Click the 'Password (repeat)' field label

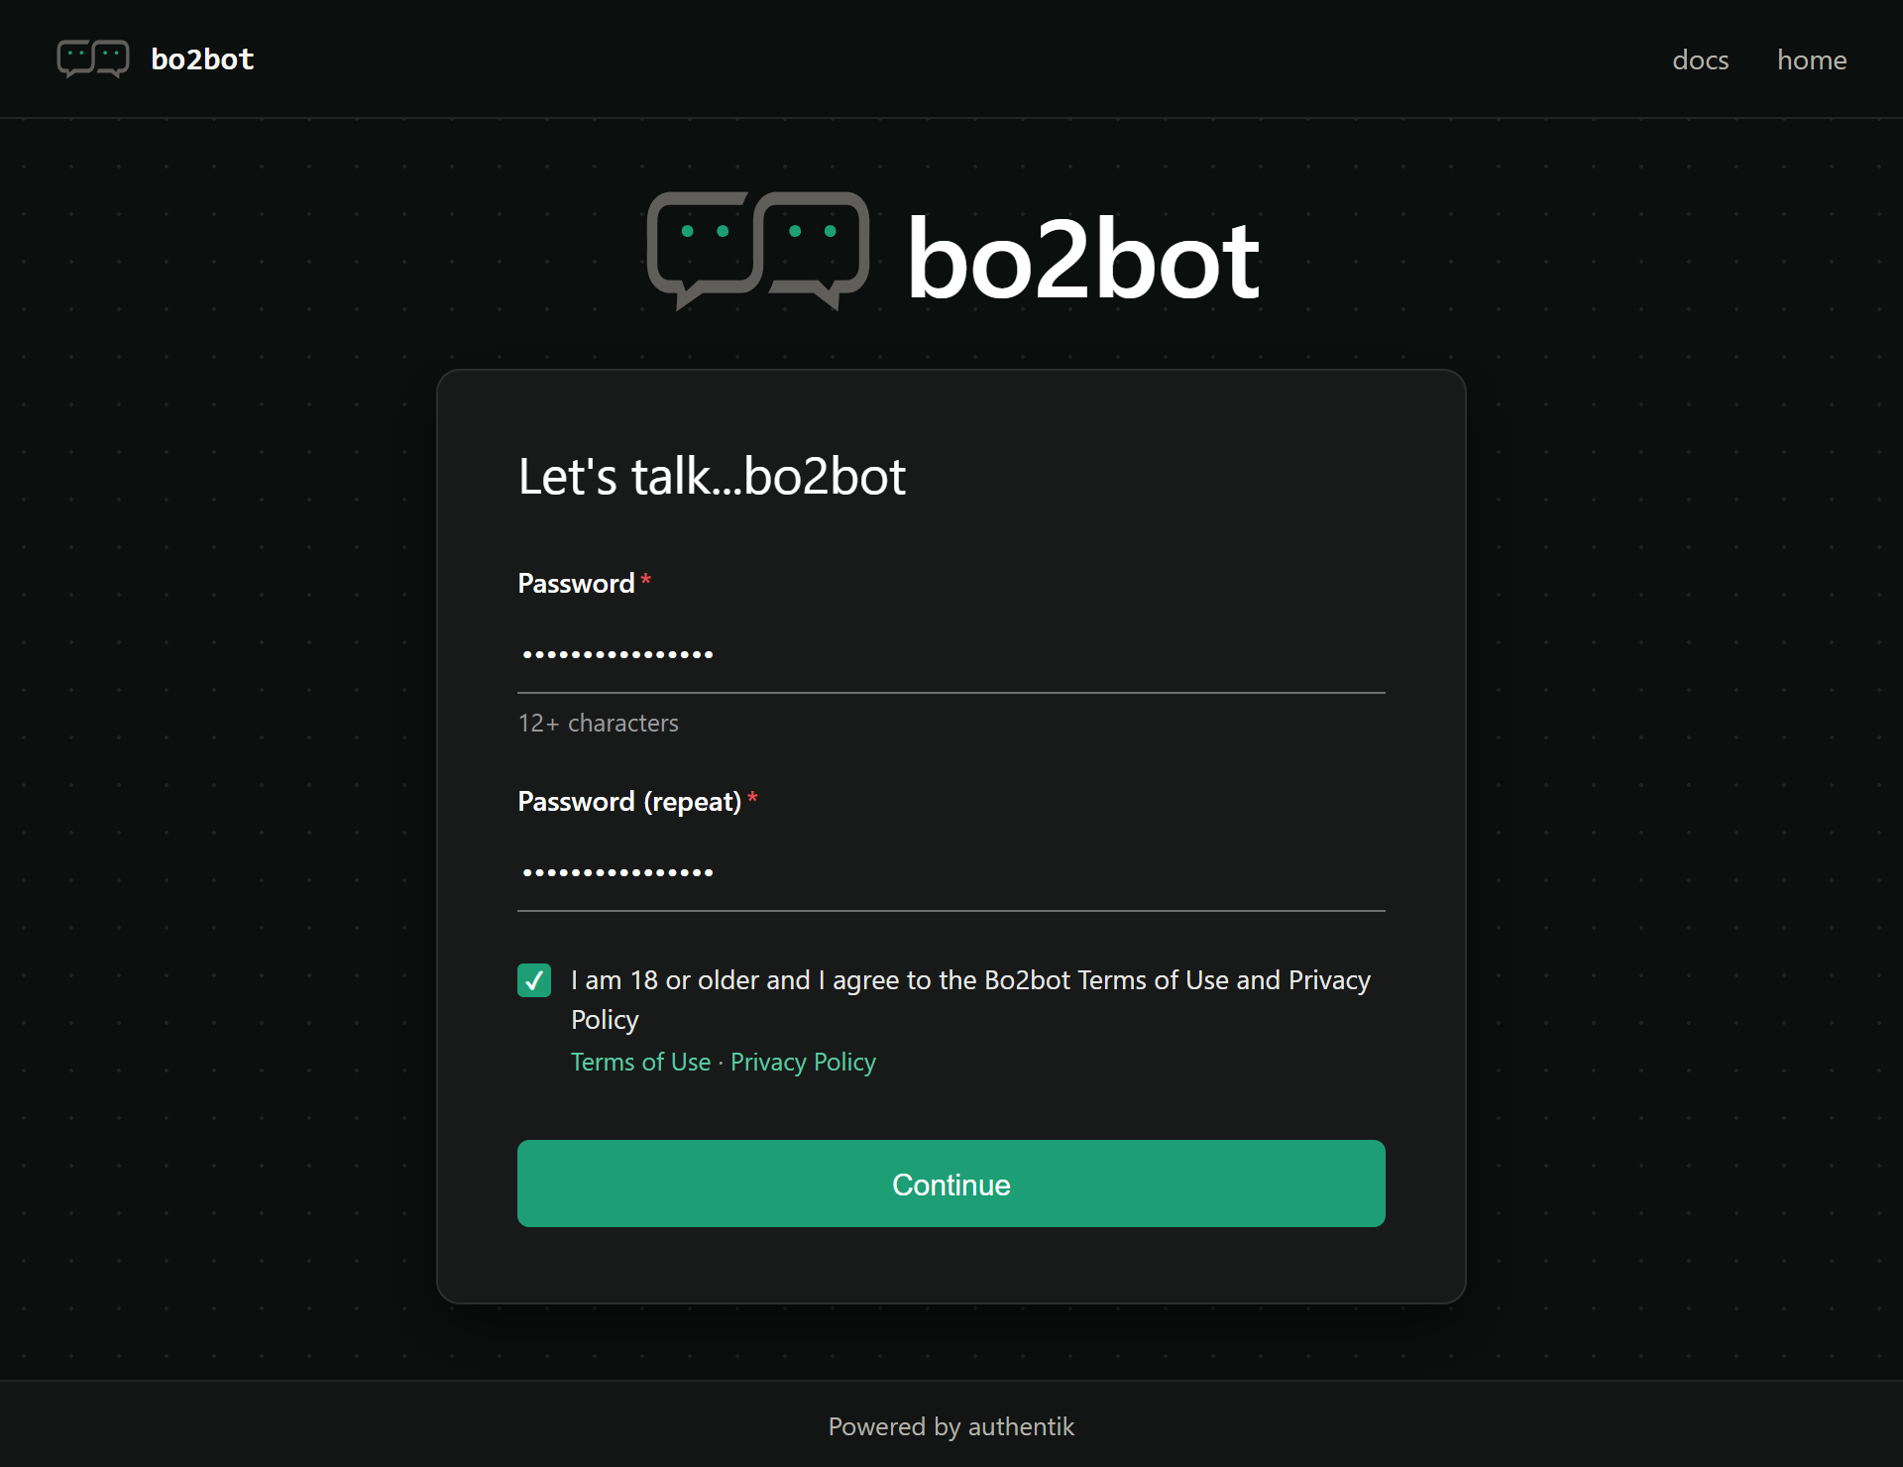click(x=629, y=801)
